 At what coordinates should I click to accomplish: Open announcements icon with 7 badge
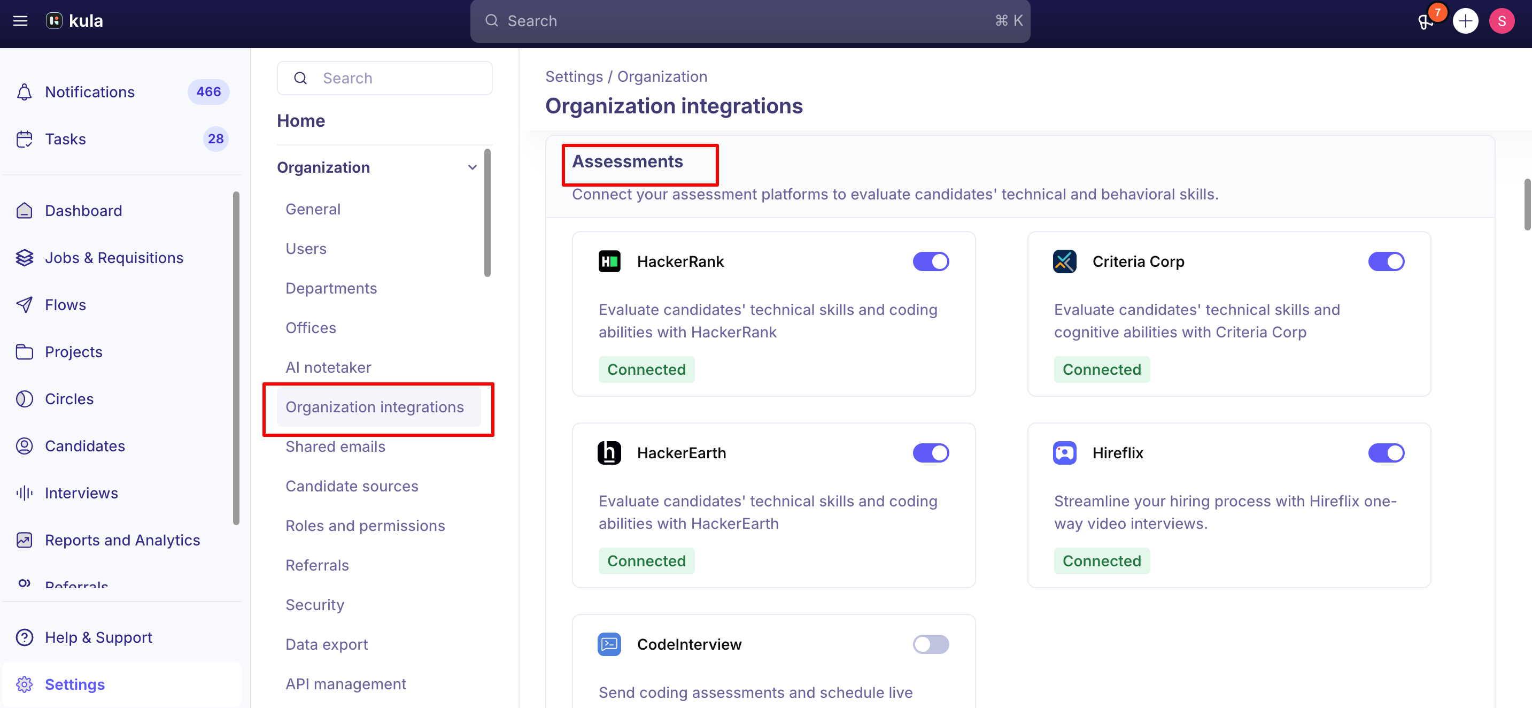click(1426, 21)
